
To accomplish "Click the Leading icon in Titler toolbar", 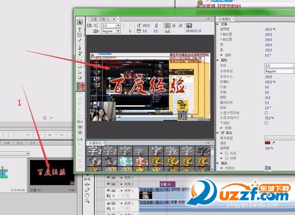I will 156,25.
